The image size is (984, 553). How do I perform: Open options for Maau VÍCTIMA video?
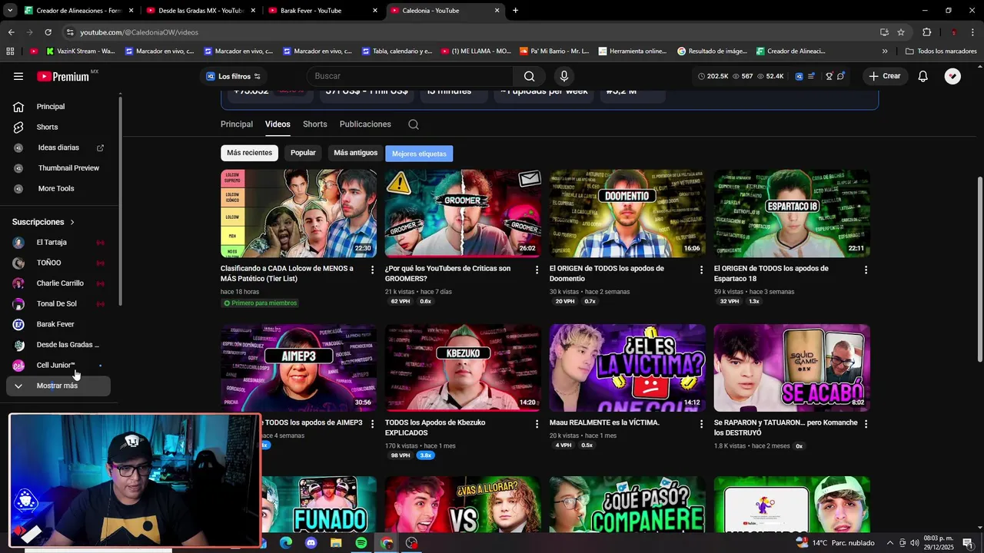(x=701, y=423)
